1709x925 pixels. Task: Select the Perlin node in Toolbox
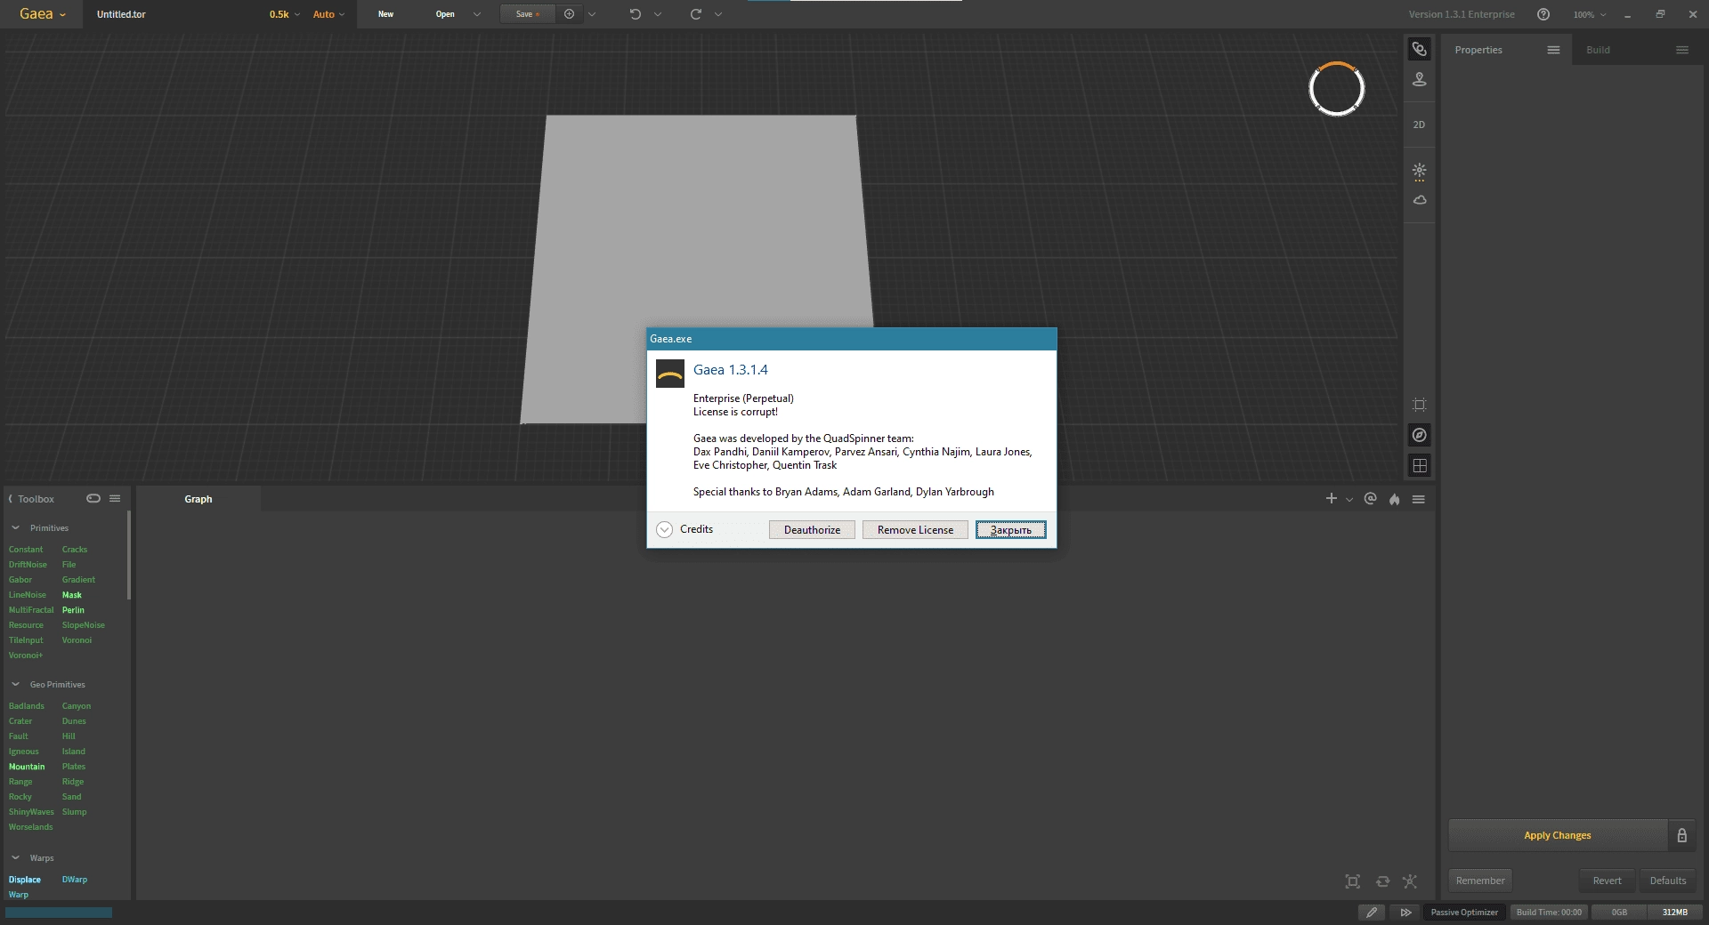click(x=73, y=610)
